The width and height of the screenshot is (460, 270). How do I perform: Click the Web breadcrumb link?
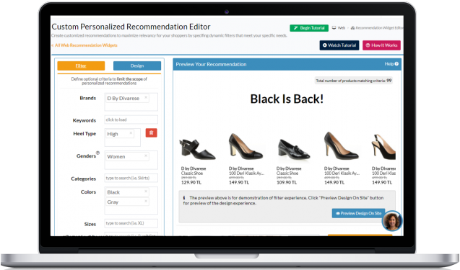339,28
